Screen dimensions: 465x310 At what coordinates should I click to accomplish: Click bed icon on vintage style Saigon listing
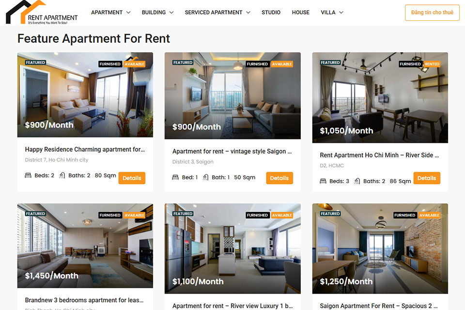[175, 177]
